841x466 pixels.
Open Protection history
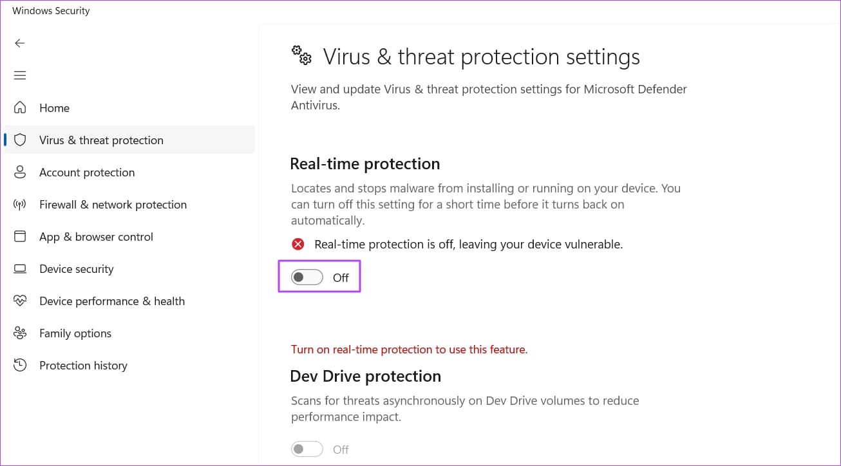pyautogui.click(x=83, y=365)
